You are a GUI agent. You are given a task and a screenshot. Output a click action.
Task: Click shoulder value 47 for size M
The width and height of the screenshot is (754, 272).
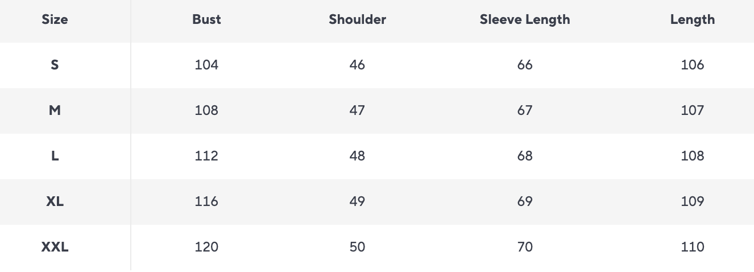[357, 110]
